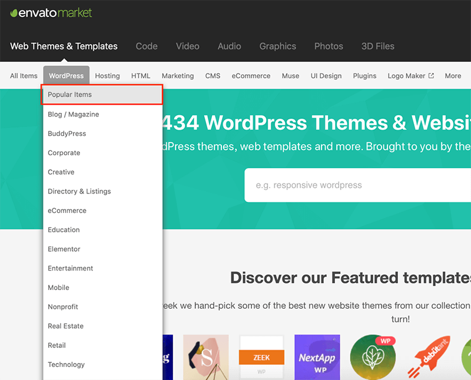Open the WordPress dropdown tab
471x380 pixels.
[x=67, y=75]
